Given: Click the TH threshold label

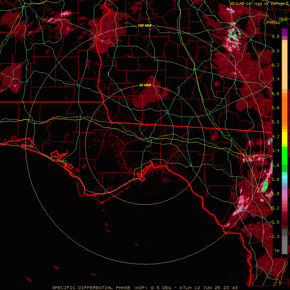Looking at the screenshot, I should (277, 251).
